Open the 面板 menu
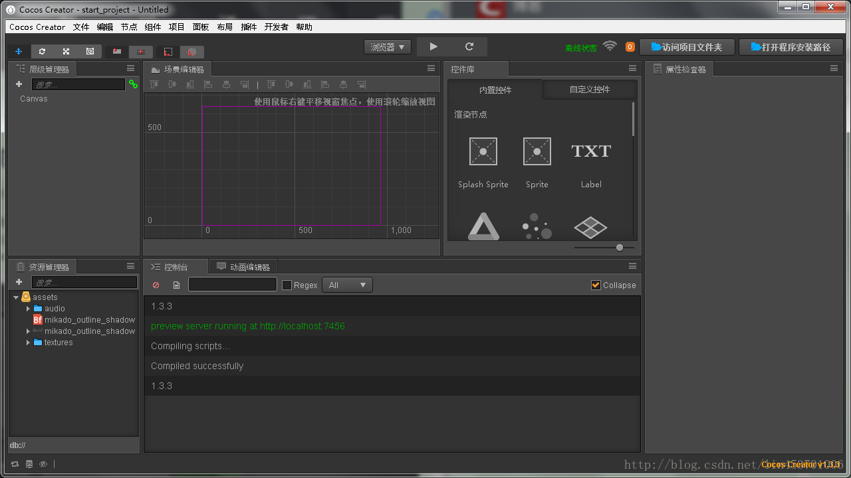Screen dimensions: 851x478 tap(201, 27)
